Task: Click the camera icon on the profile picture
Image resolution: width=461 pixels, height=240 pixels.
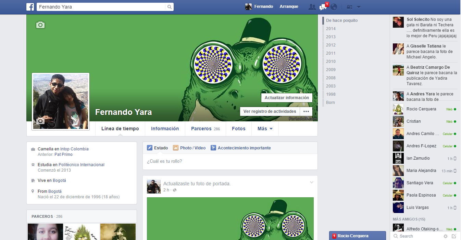Action: 40,121
